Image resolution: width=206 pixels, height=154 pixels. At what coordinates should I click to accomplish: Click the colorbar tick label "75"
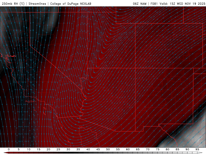tap(157, 149)
